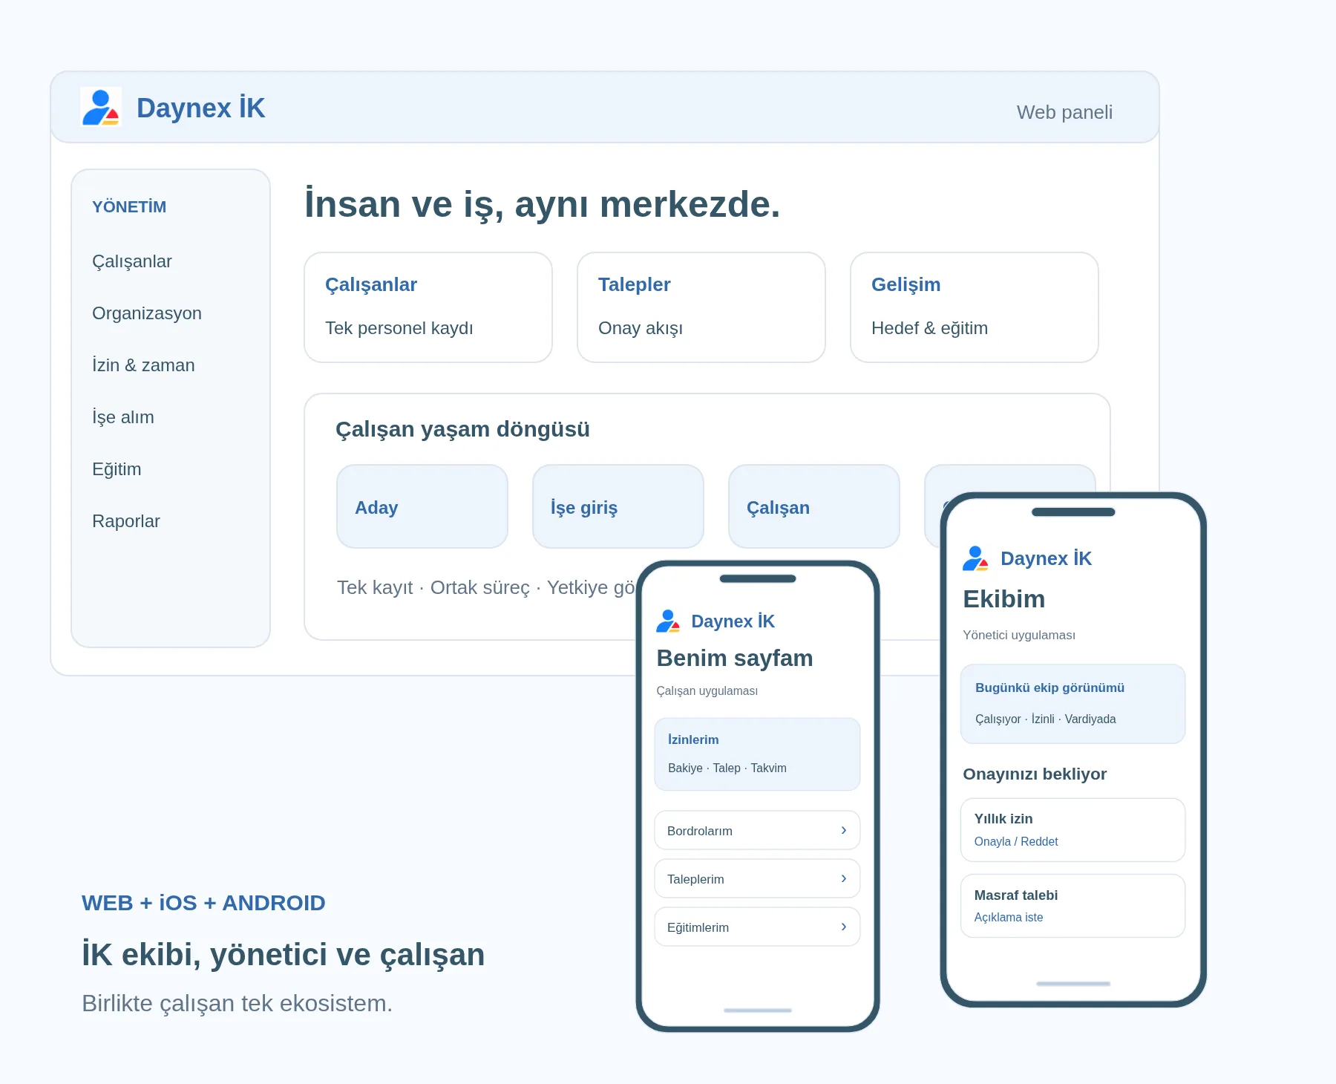The width and height of the screenshot is (1336, 1084).
Task: Open the Çalışanlar card with Tek personel kaydı
Action: tap(428, 307)
